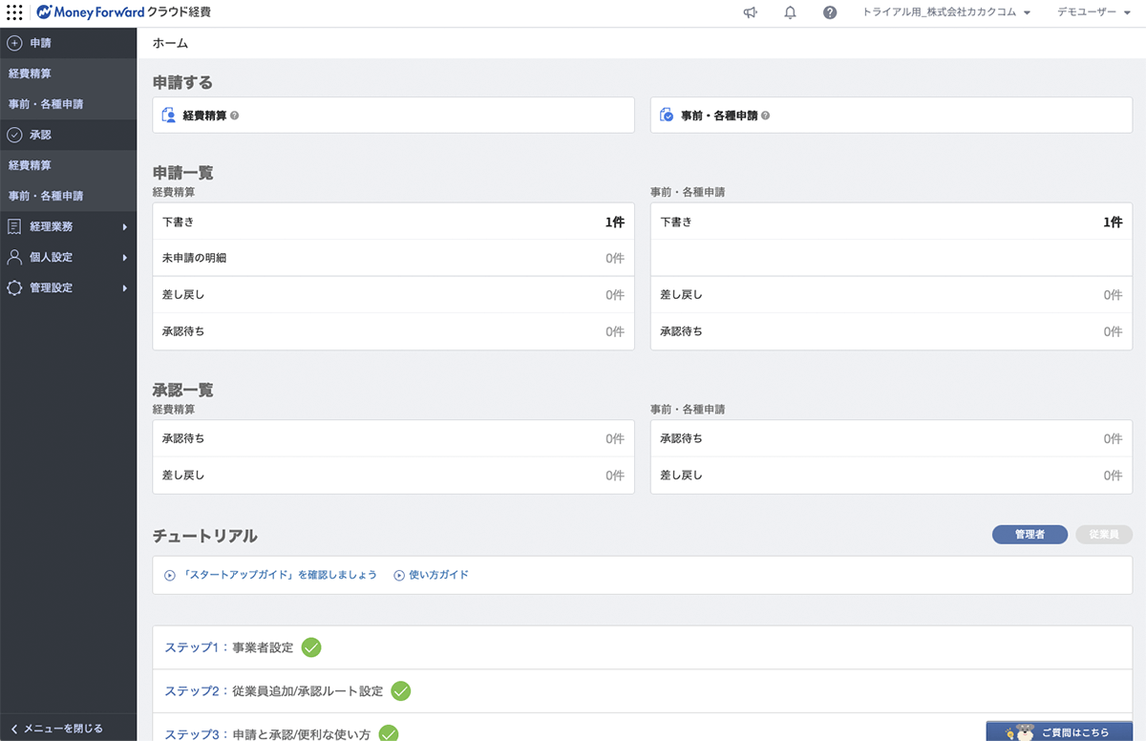Open 承認待ち row in 経費精算 申請一覧
1146x741 pixels.
click(393, 331)
